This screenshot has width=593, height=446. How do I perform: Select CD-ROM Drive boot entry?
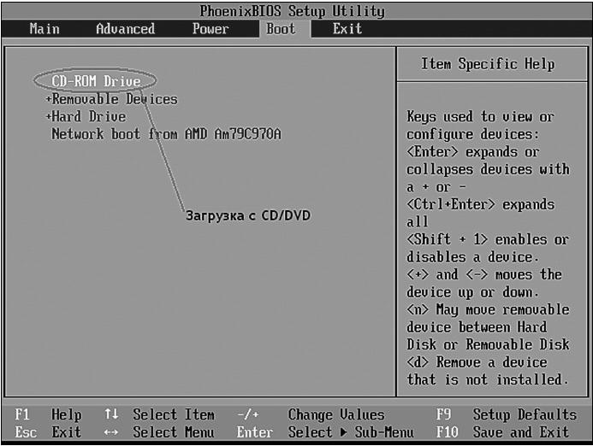tap(96, 81)
